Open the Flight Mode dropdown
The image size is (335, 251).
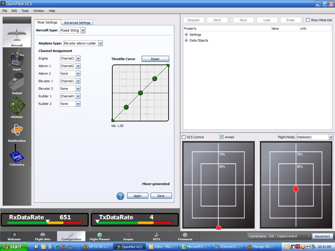314,137
